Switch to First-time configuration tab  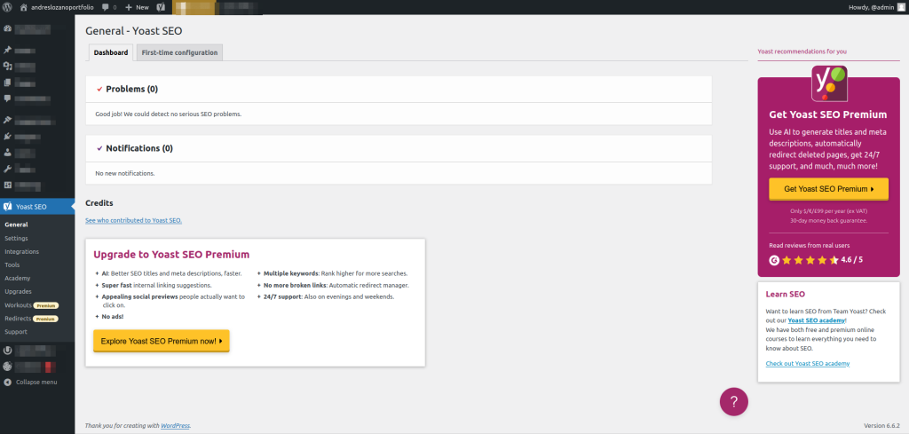(x=179, y=52)
